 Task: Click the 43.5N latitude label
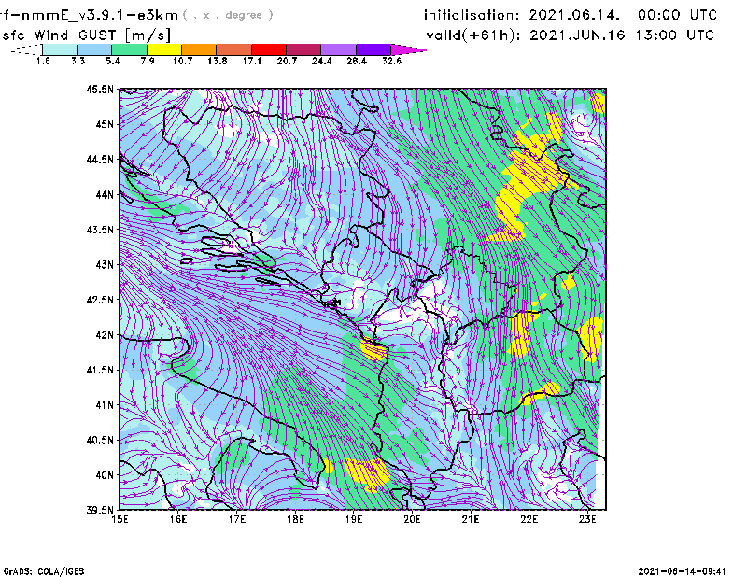(100, 230)
